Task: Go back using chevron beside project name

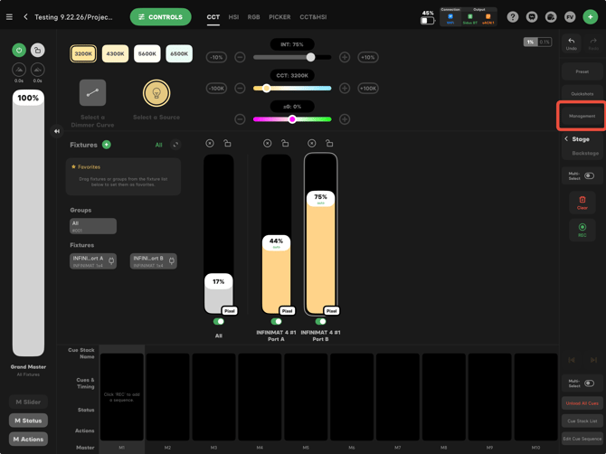Action: [x=26, y=17]
